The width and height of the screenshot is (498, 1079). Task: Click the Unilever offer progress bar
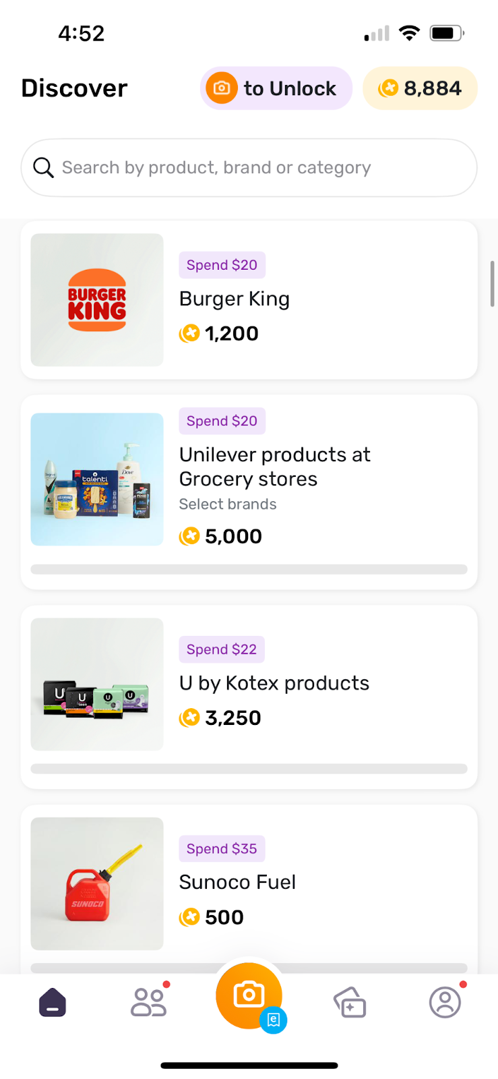pos(249,569)
